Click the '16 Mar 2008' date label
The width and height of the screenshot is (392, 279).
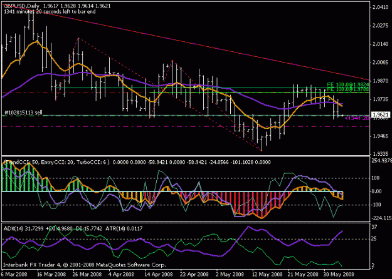tap(52, 275)
